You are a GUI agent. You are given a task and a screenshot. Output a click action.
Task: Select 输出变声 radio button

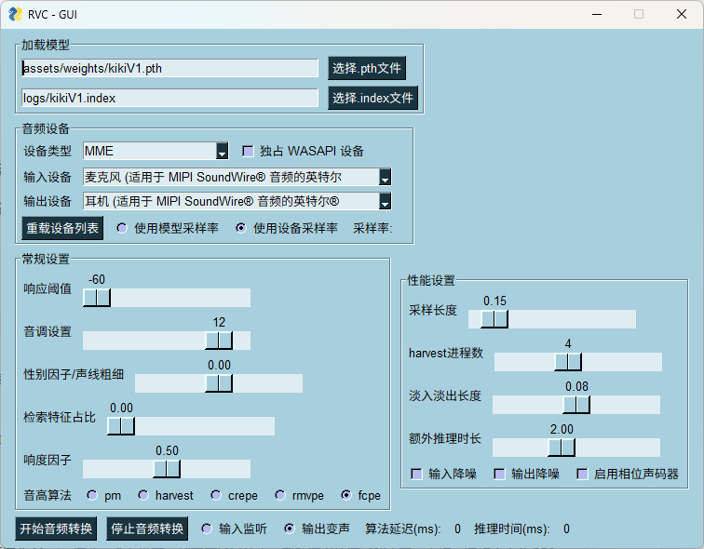tap(290, 529)
